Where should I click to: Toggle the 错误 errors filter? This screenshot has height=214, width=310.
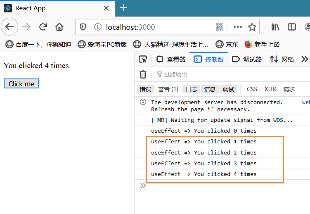tap(145, 89)
